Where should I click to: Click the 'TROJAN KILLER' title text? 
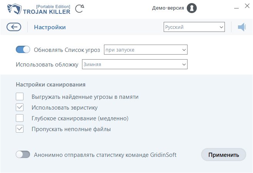point(47,12)
